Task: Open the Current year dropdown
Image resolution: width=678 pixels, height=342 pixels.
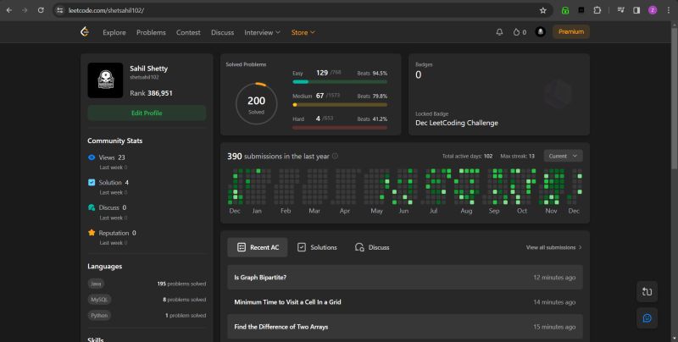Action: (563, 156)
